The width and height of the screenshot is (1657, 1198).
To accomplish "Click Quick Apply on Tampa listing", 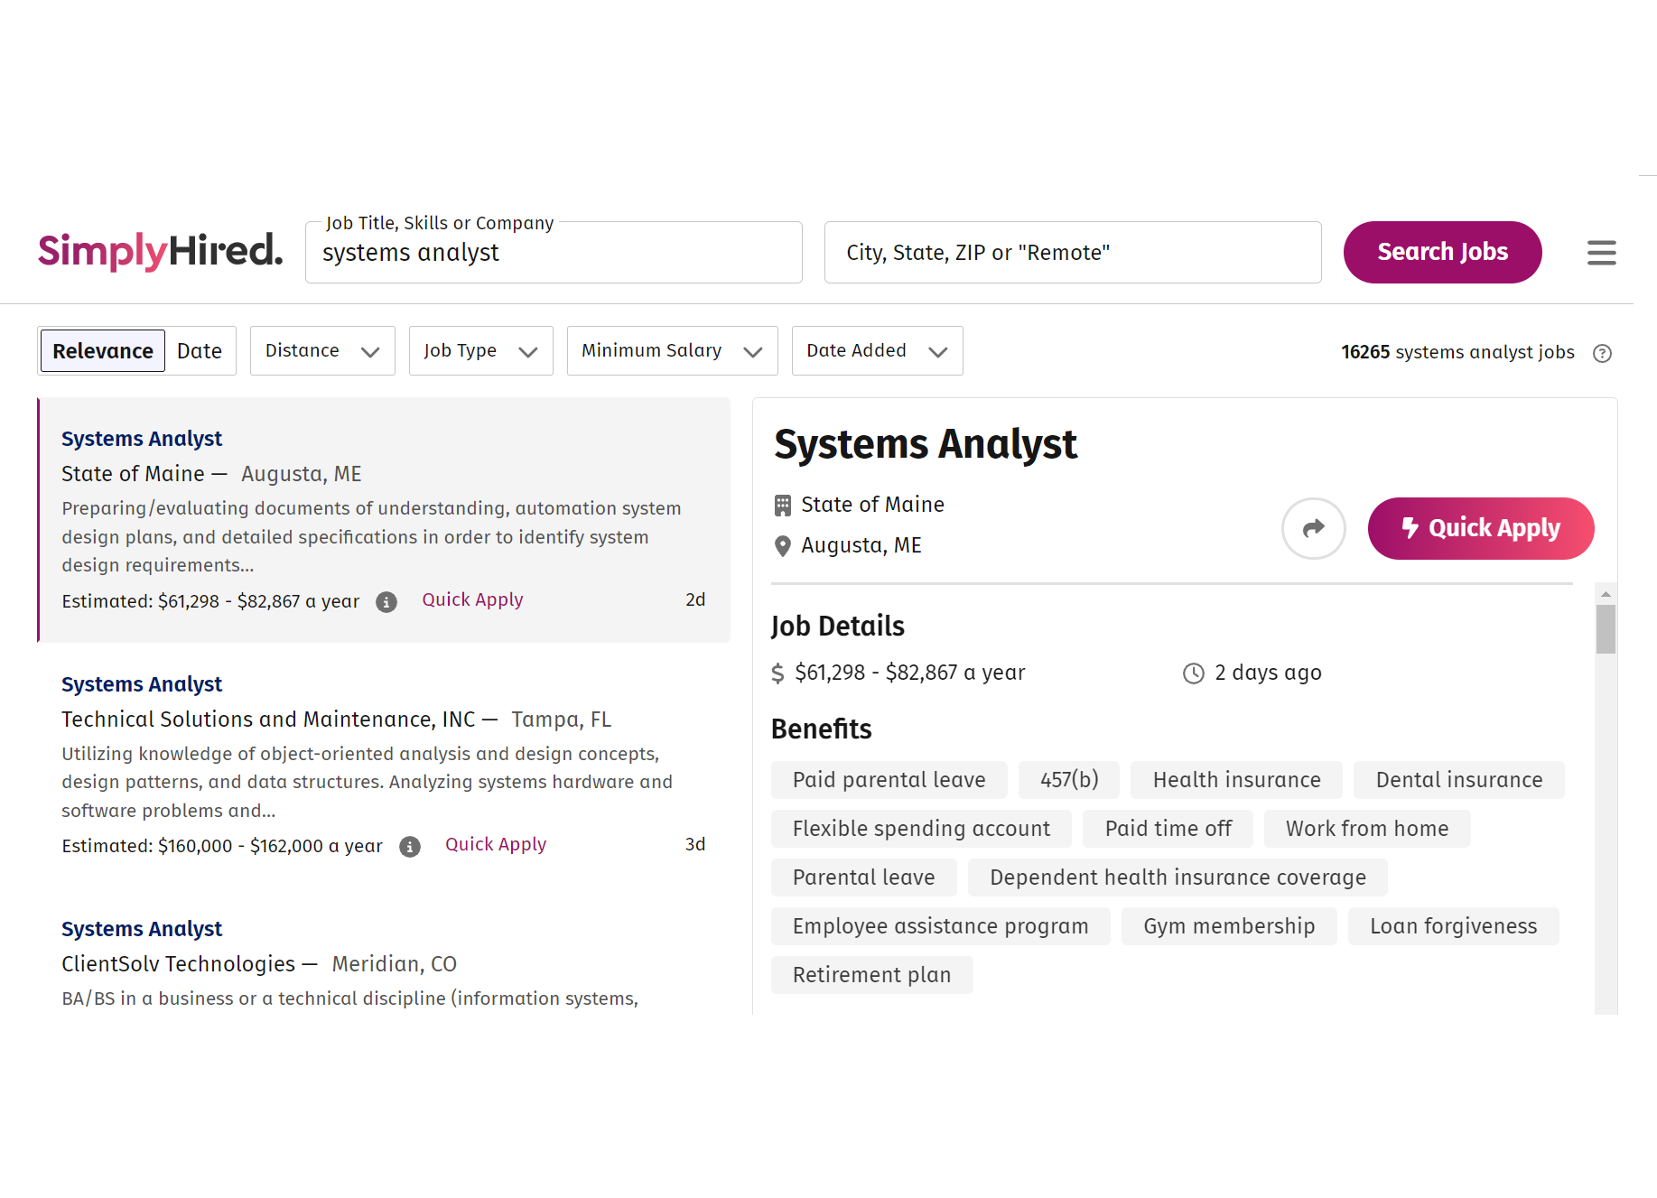I will (x=496, y=845).
